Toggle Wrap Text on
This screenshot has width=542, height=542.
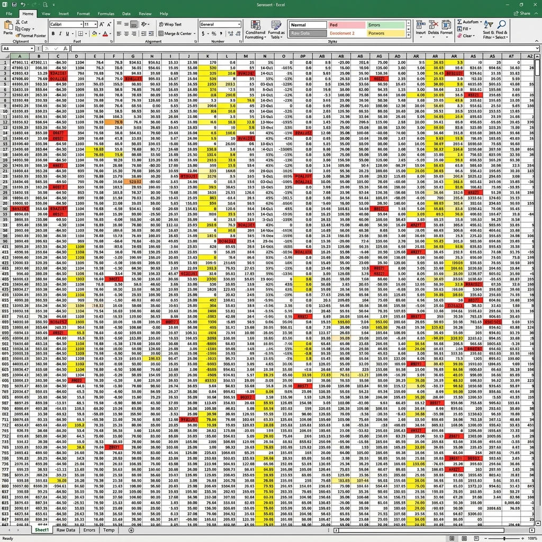170,24
